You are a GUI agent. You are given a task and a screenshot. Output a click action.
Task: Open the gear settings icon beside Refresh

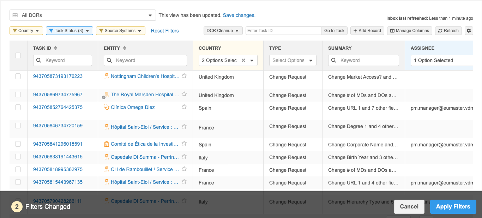click(x=469, y=31)
